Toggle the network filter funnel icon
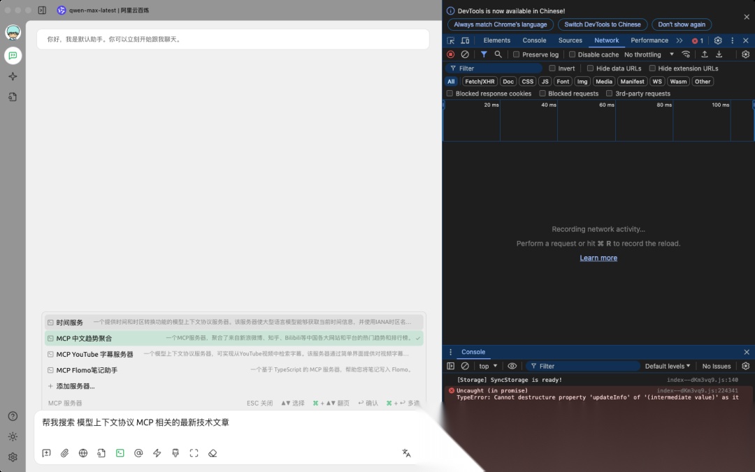755x472 pixels. coord(484,54)
